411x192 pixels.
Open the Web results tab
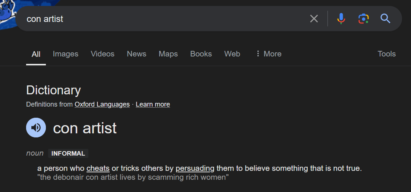coord(232,54)
